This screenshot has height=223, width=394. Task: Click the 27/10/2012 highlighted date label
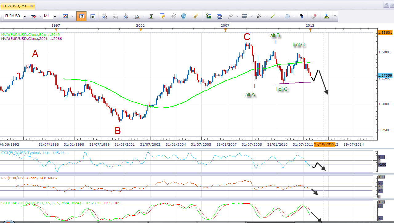[x=324, y=144]
